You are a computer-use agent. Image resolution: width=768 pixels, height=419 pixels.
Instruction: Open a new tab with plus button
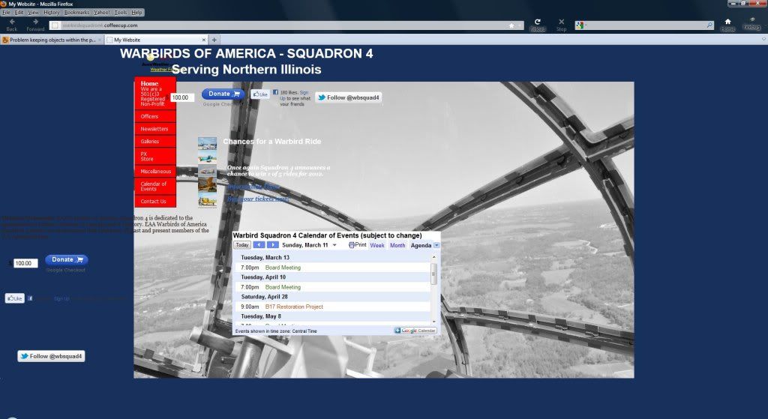pyautogui.click(x=214, y=40)
